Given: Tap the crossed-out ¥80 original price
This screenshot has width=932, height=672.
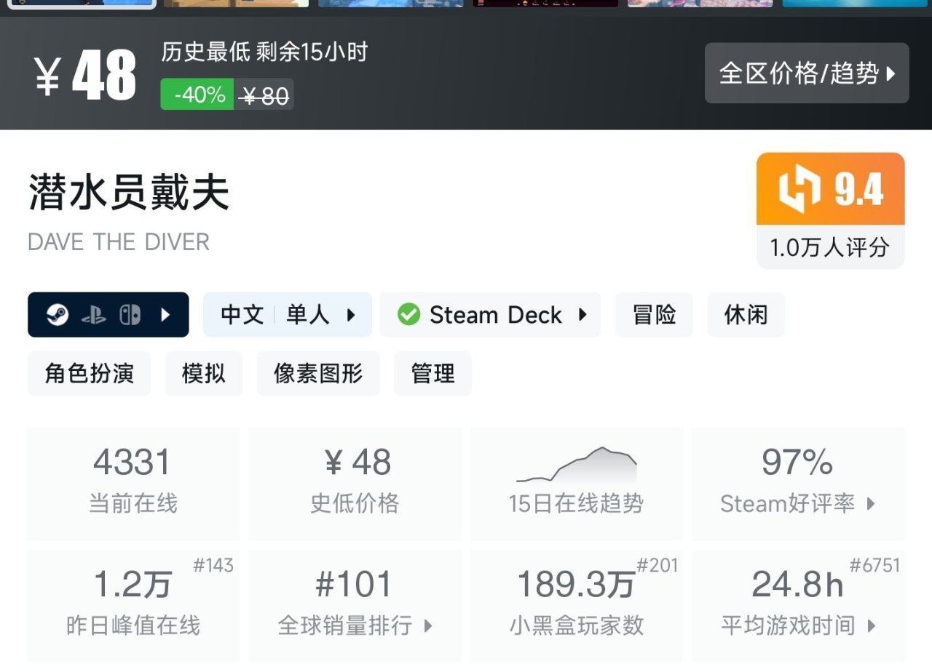Looking at the screenshot, I should (x=265, y=95).
